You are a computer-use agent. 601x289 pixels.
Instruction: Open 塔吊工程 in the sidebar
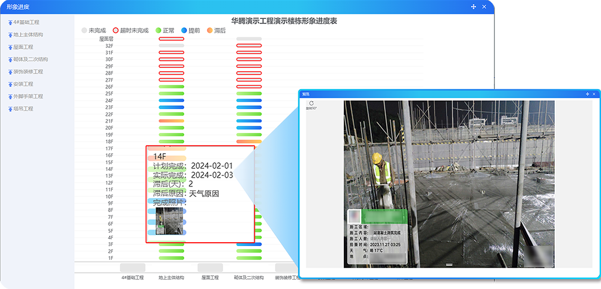(23, 109)
